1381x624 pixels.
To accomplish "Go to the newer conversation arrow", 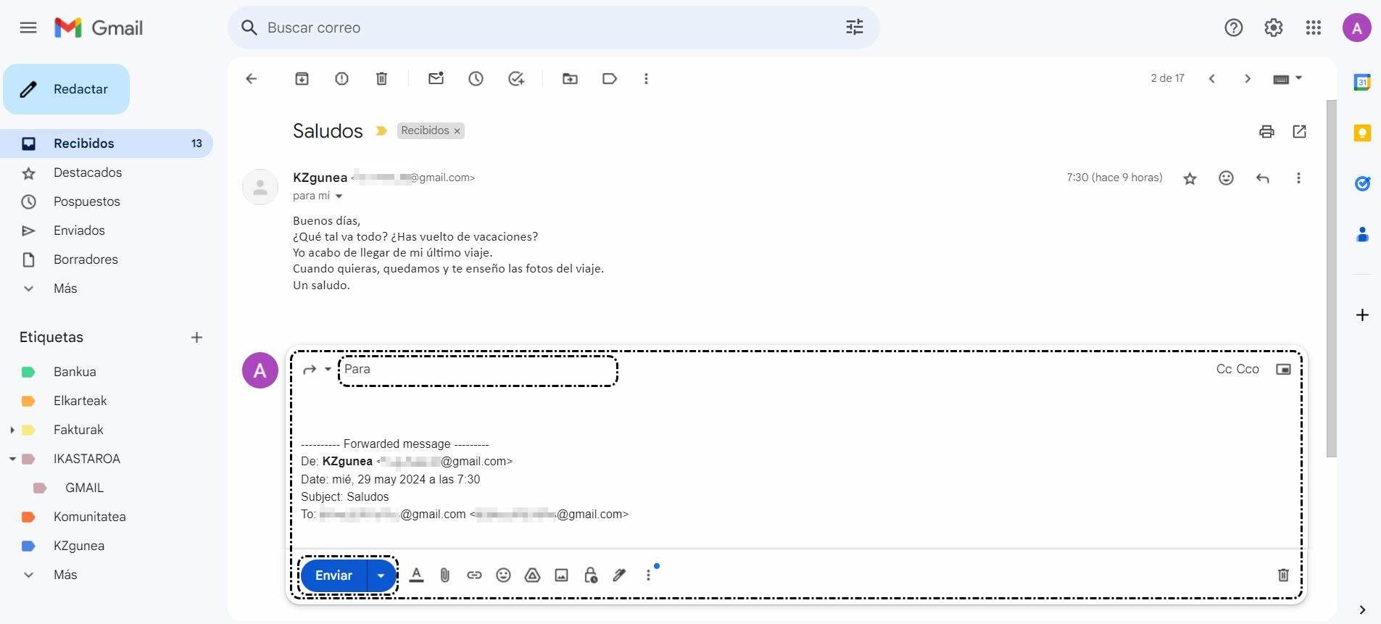I will 1211,78.
